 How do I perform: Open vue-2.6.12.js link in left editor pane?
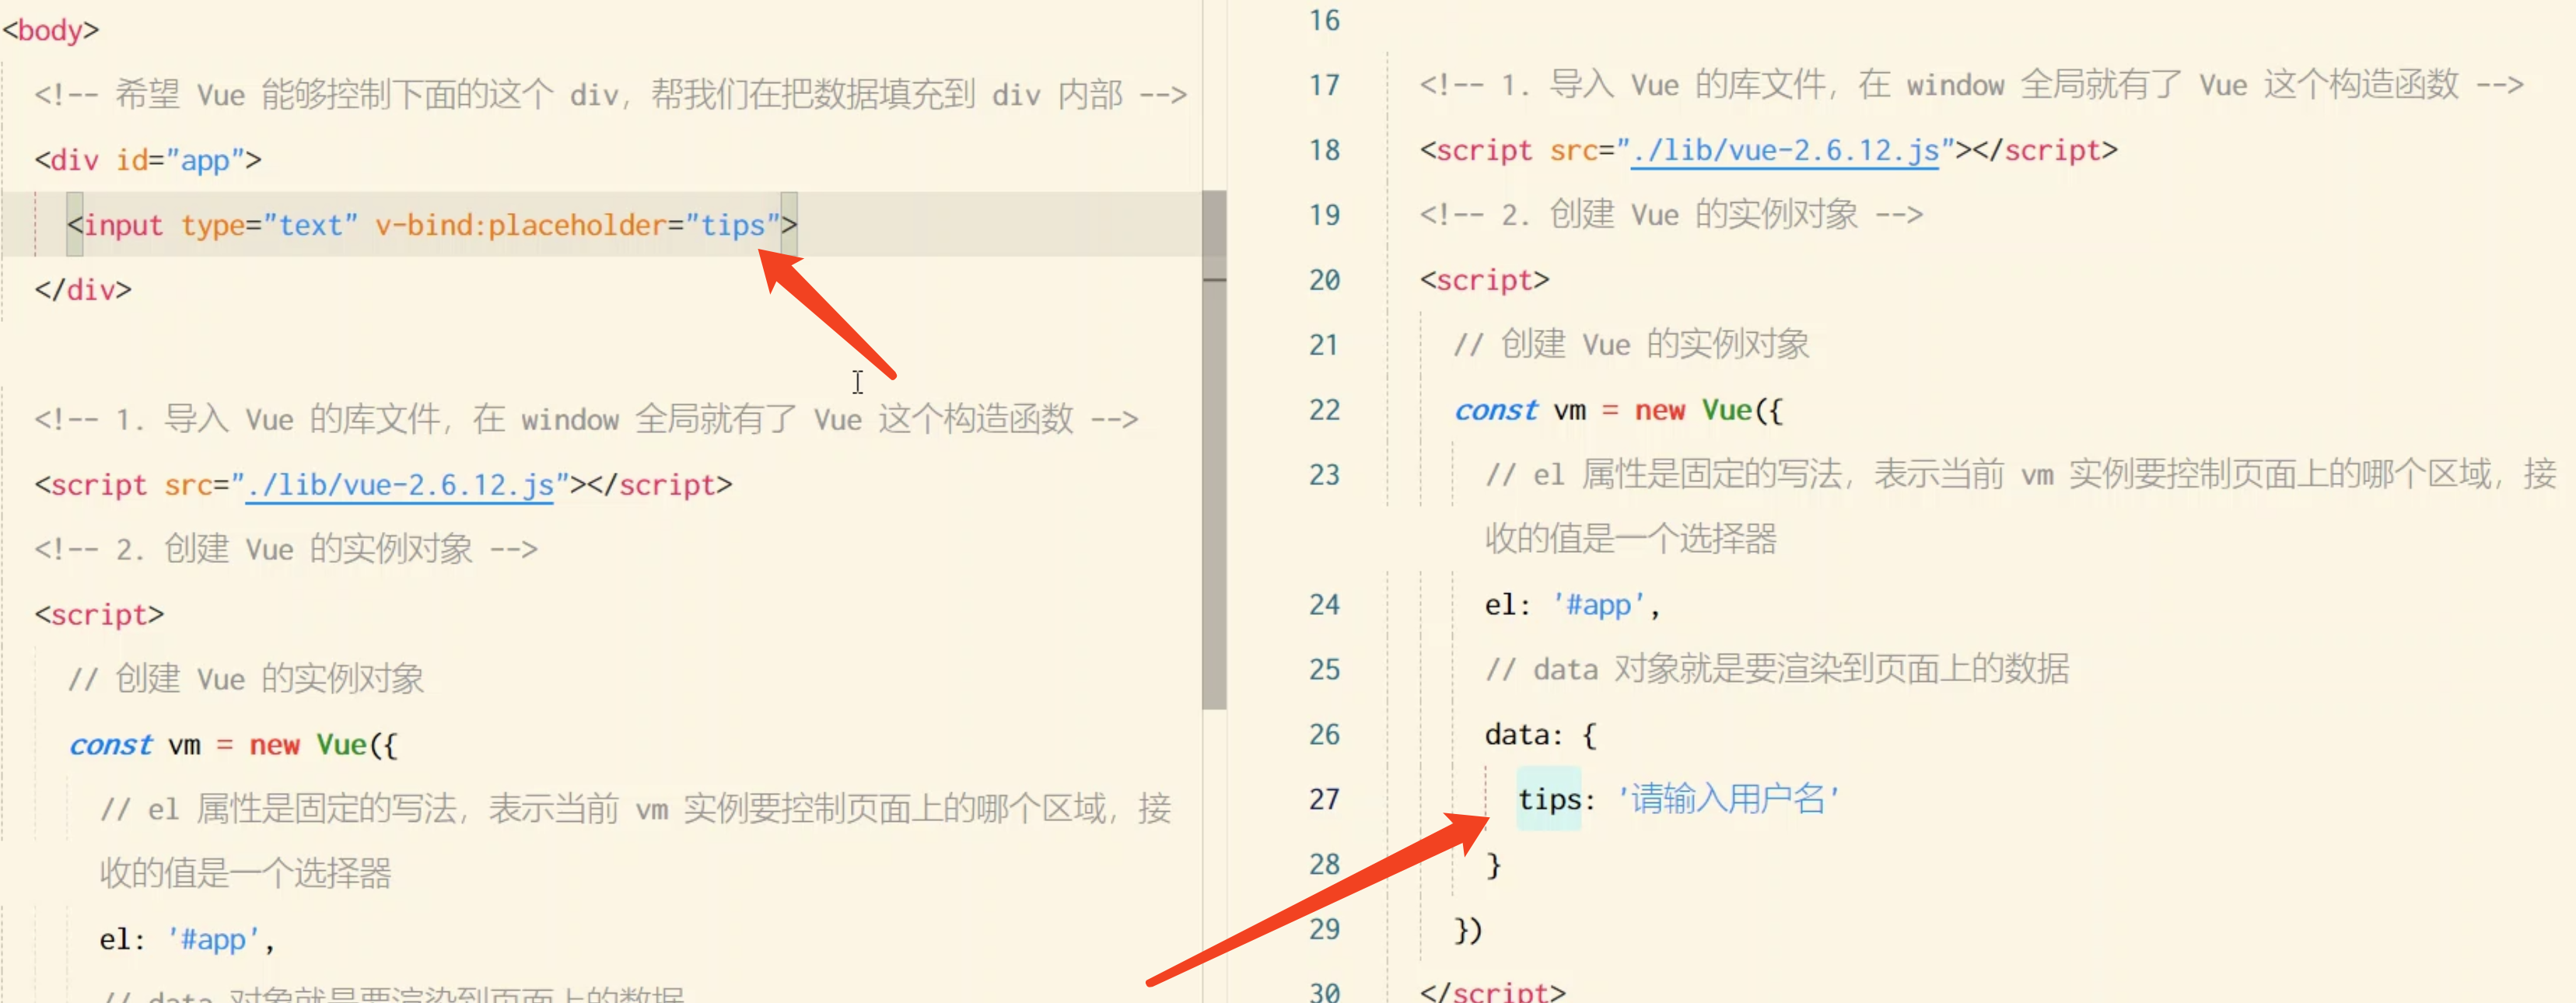click(x=399, y=485)
